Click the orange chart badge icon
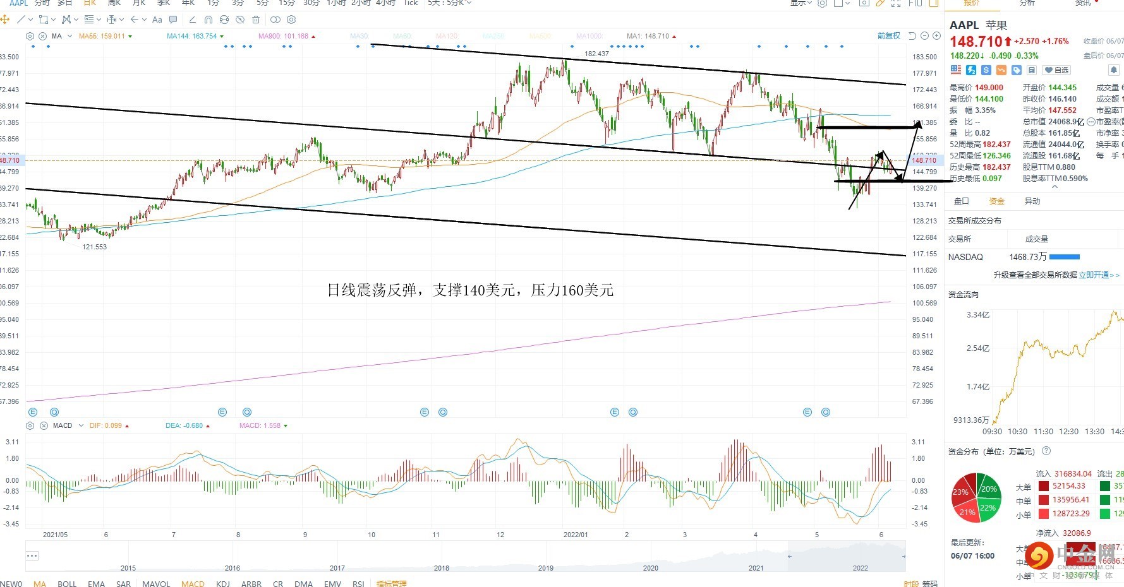Screen dimensions: 1124x587 point(1001,70)
